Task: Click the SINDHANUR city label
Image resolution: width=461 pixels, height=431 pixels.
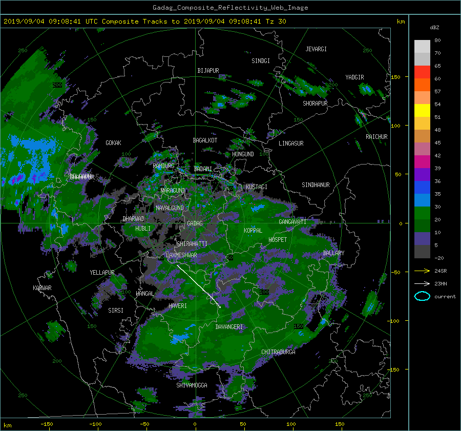Action: pyautogui.click(x=316, y=185)
